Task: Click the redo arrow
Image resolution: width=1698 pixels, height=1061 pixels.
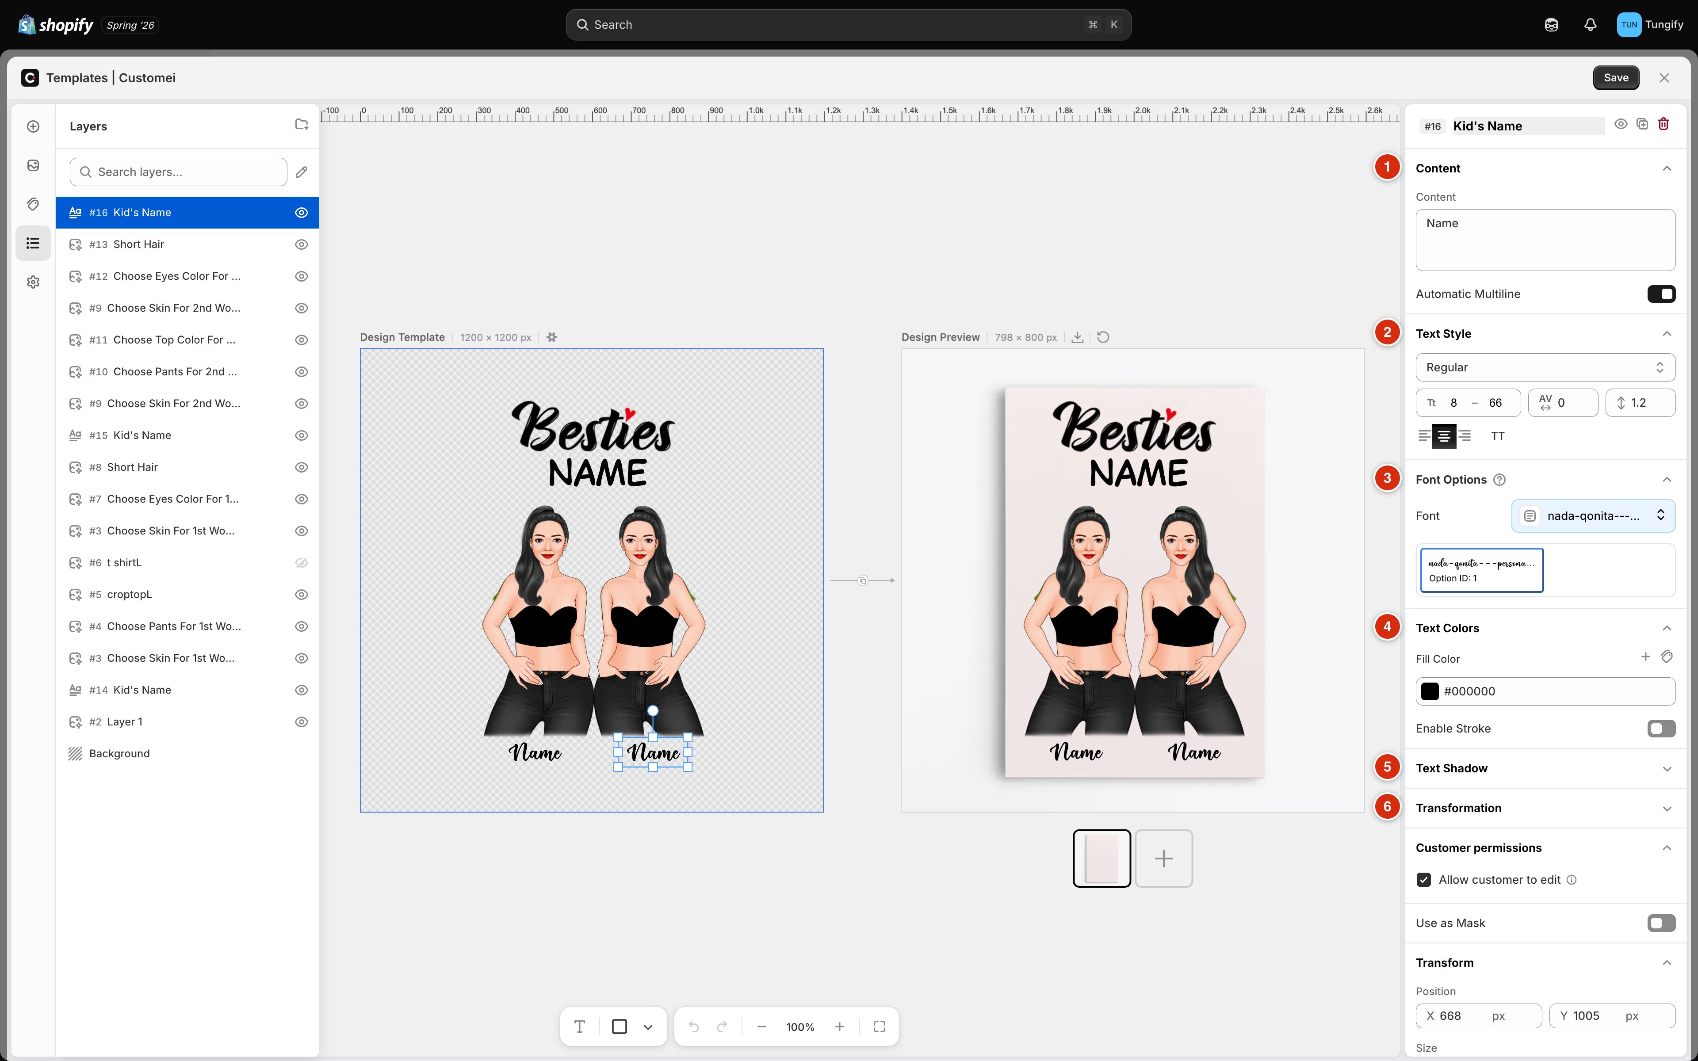Action: (x=722, y=1027)
